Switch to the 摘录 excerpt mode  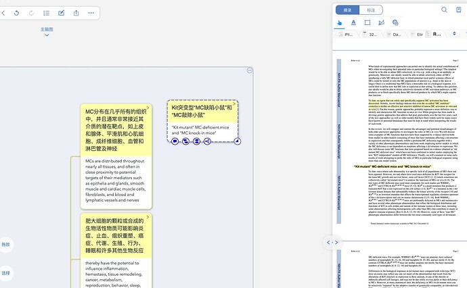pos(347,10)
